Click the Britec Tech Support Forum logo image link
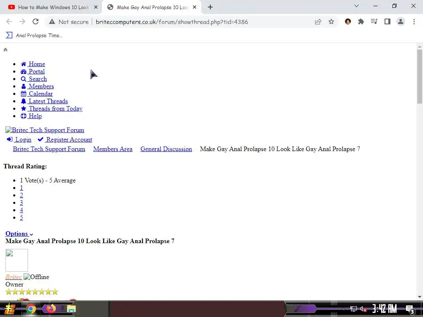Viewport: 423px width, 317px height. 45,130
